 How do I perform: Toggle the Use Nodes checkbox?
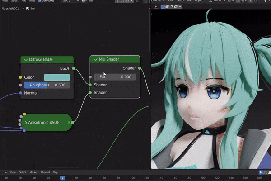[40, 1]
